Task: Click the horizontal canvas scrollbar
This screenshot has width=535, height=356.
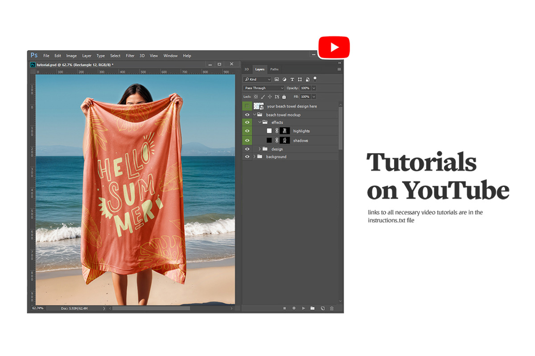Action: point(151,308)
